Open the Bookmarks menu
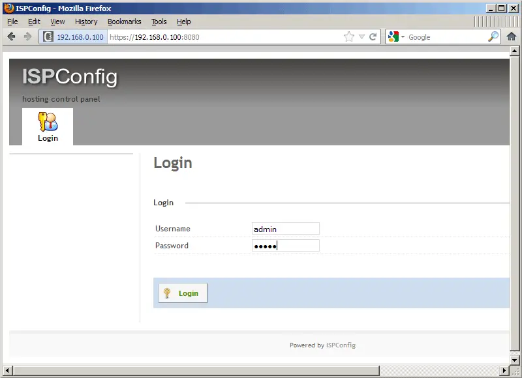Screen dimensions: 522x378 pos(124,22)
